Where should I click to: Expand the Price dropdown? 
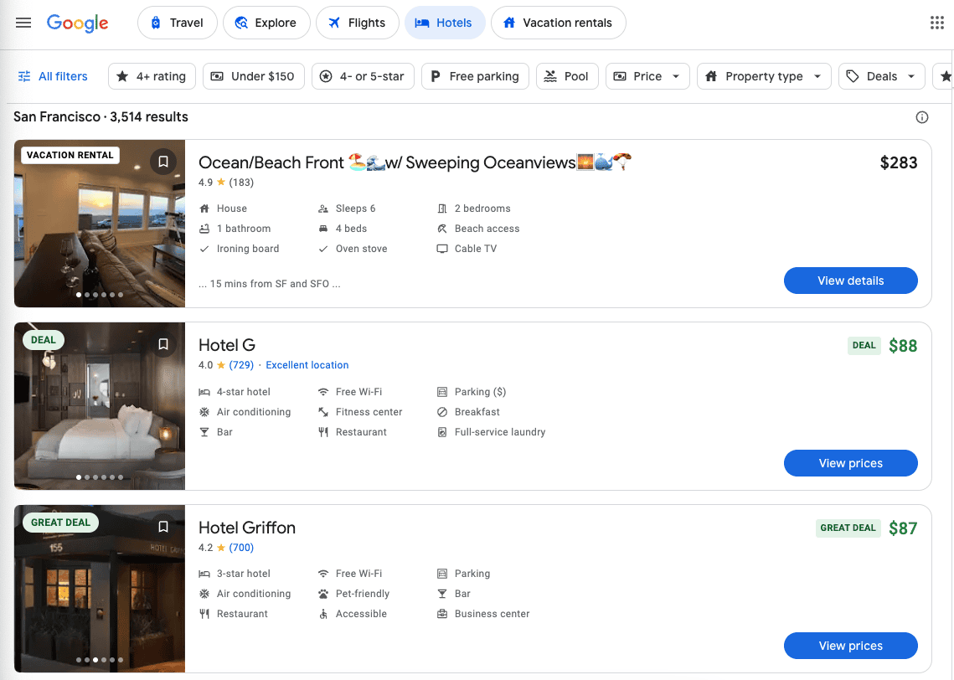[647, 76]
